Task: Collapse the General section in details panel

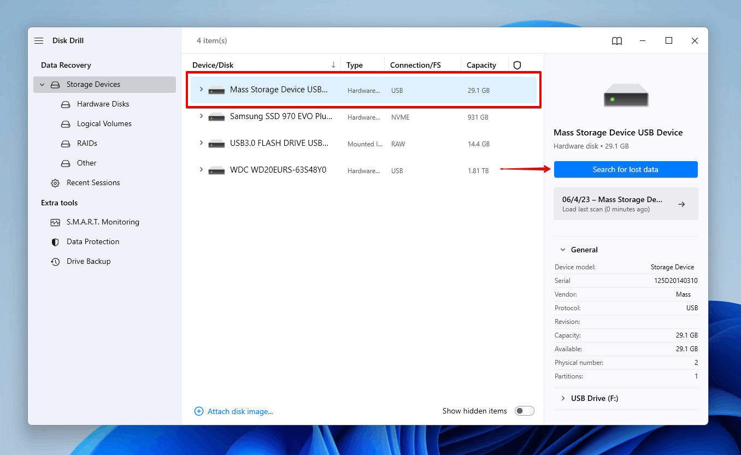Action: click(563, 250)
